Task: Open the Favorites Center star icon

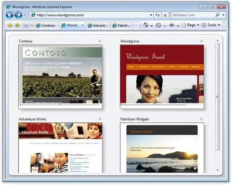Action: [10, 25]
